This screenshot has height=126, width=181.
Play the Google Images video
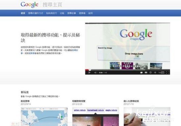(x=90, y=73)
